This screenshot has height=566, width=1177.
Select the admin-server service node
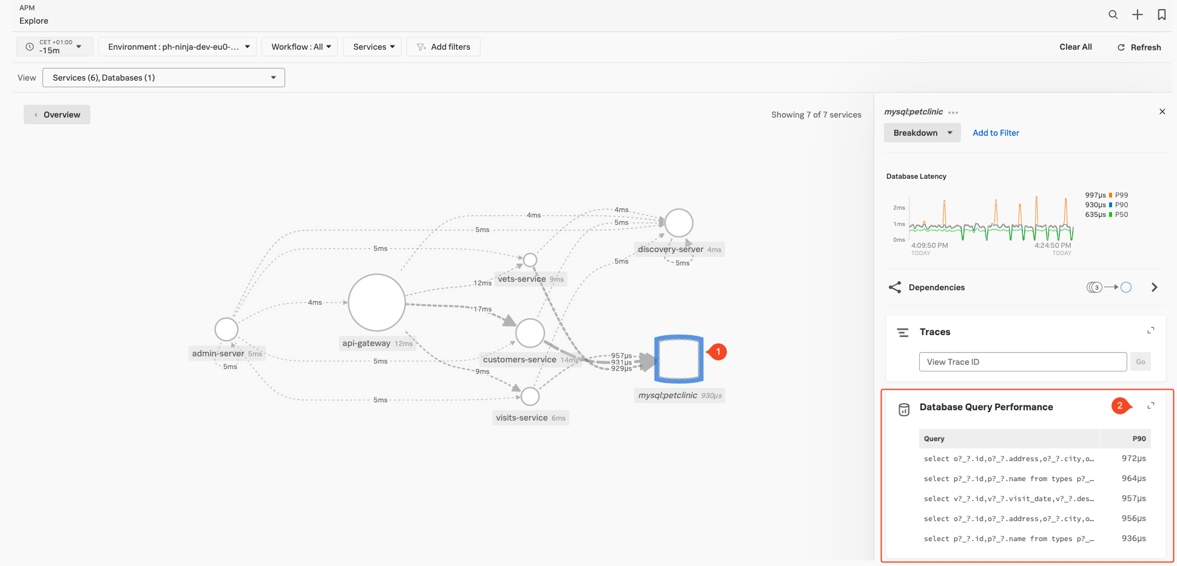click(x=226, y=330)
